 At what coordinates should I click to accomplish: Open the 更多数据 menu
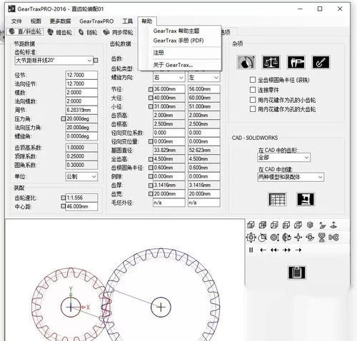[x=60, y=21]
